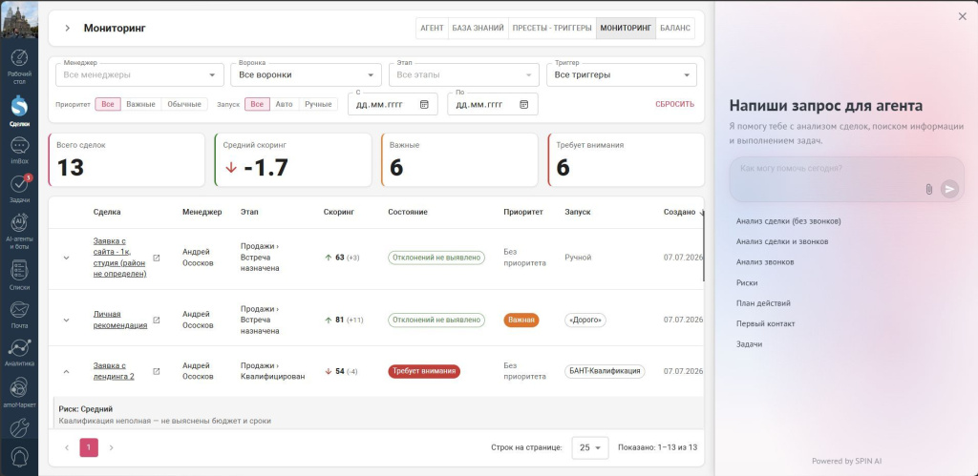Switch to the Баланс tab

[x=675, y=28]
